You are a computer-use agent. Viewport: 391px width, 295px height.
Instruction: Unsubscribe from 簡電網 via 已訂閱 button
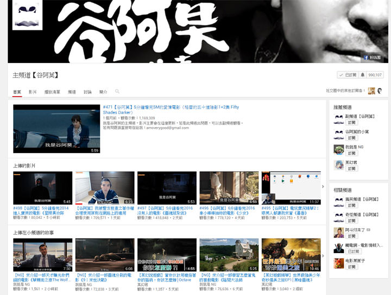pos(354,252)
